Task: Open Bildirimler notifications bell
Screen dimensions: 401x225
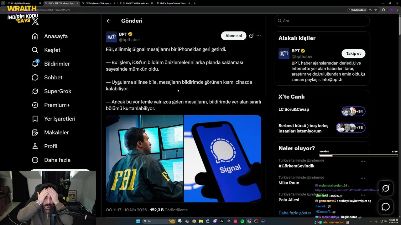Action: click(51, 64)
